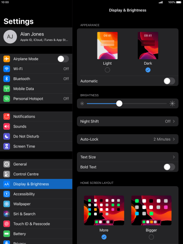Open the Alan Jones Apple ID profile
Screen dimensions: 183x244
pyautogui.click(x=36, y=37)
